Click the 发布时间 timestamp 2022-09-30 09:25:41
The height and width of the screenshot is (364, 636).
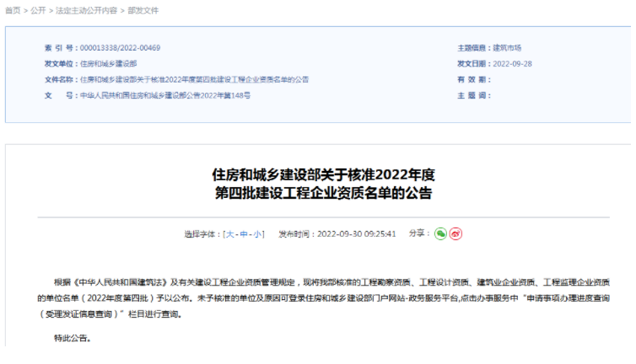coord(356,234)
